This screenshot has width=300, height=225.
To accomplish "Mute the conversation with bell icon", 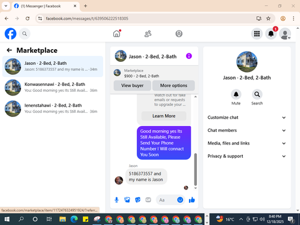I will click(236, 94).
